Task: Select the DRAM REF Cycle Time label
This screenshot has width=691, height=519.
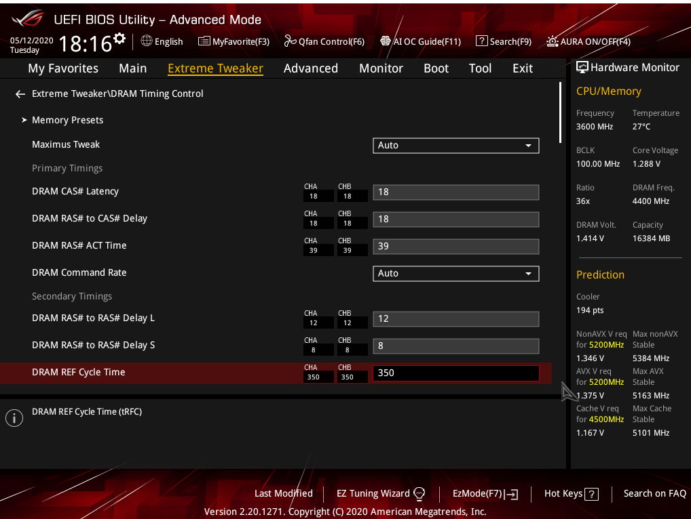Action: [x=79, y=372]
